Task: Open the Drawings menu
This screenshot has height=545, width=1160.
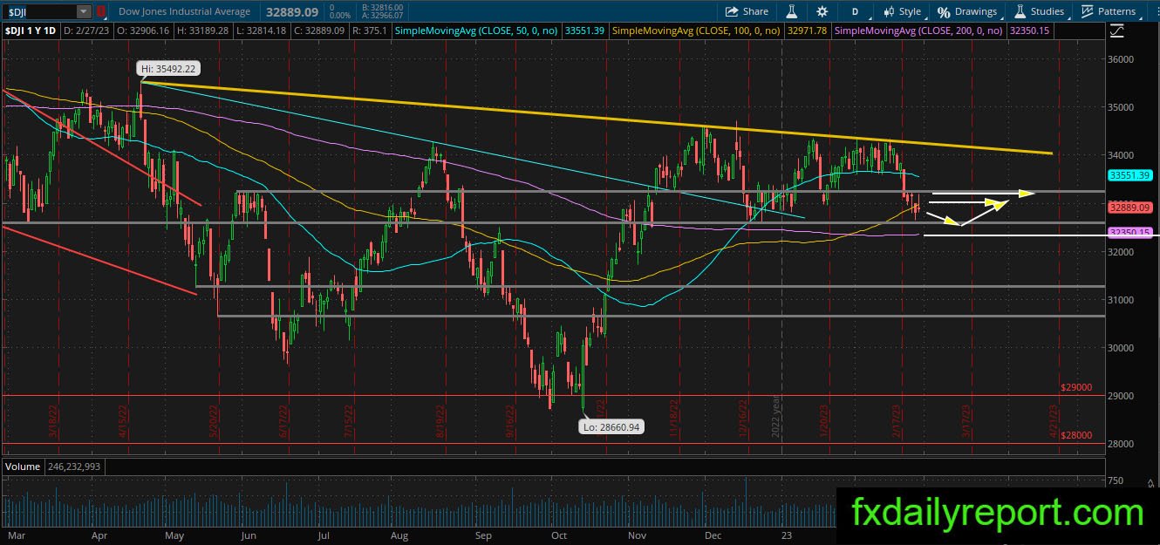Action: (x=967, y=11)
